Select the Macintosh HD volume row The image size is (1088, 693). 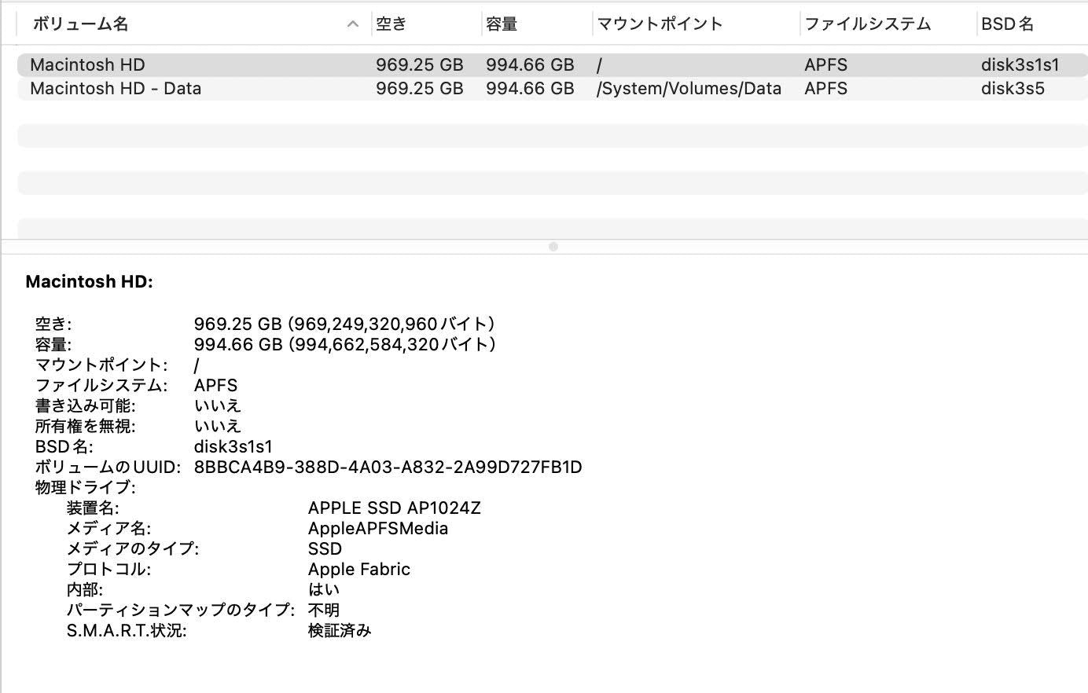pos(87,64)
